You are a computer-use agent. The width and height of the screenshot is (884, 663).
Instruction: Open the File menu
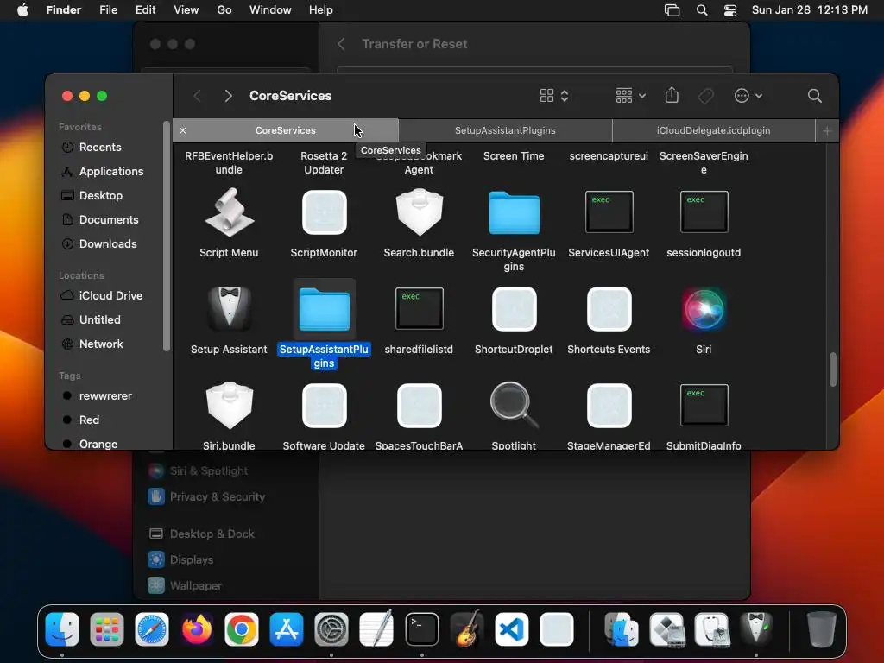(108, 10)
